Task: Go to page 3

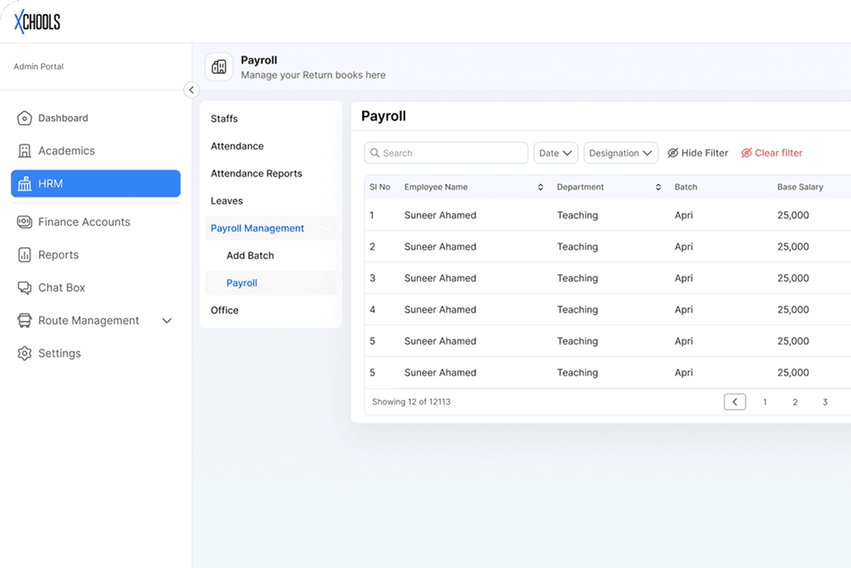Action: tap(825, 402)
